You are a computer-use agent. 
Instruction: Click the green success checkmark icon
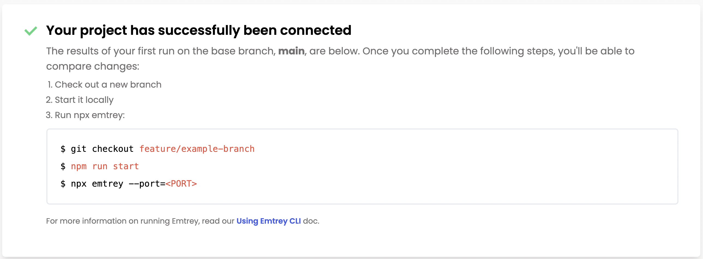[x=31, y=31]
